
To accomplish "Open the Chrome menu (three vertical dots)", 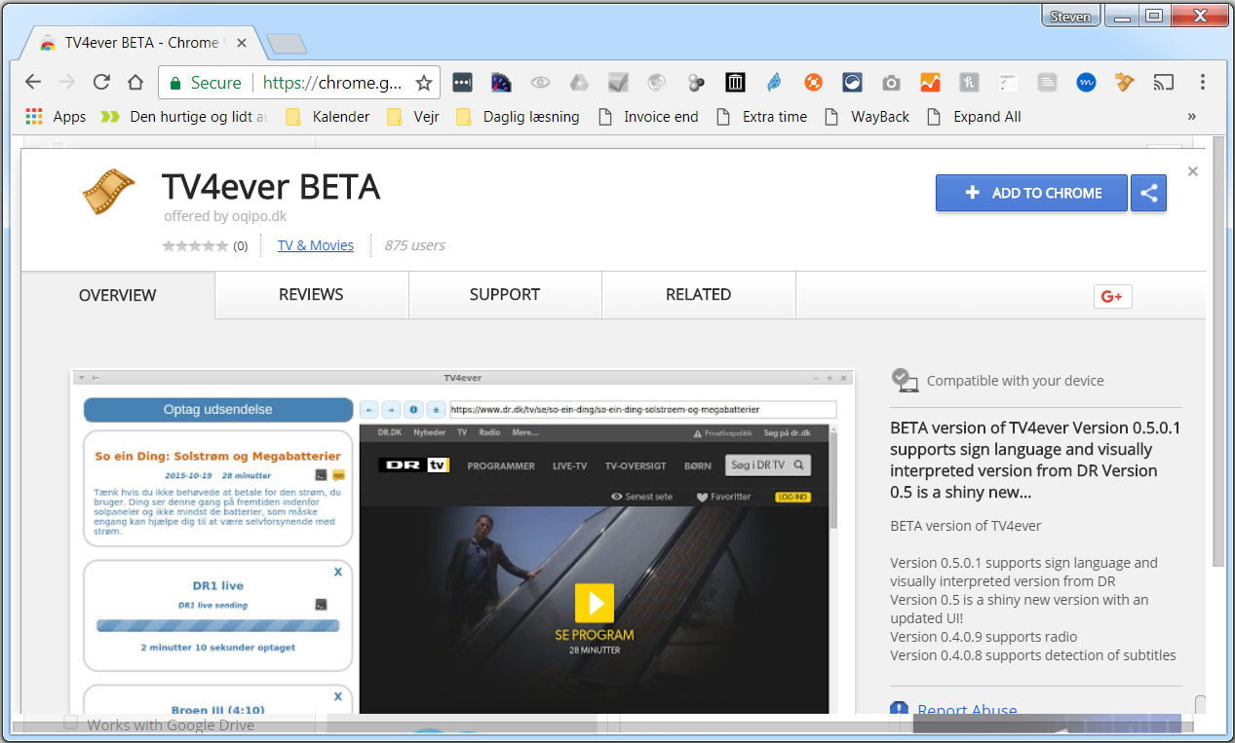I will point(1204,83).
